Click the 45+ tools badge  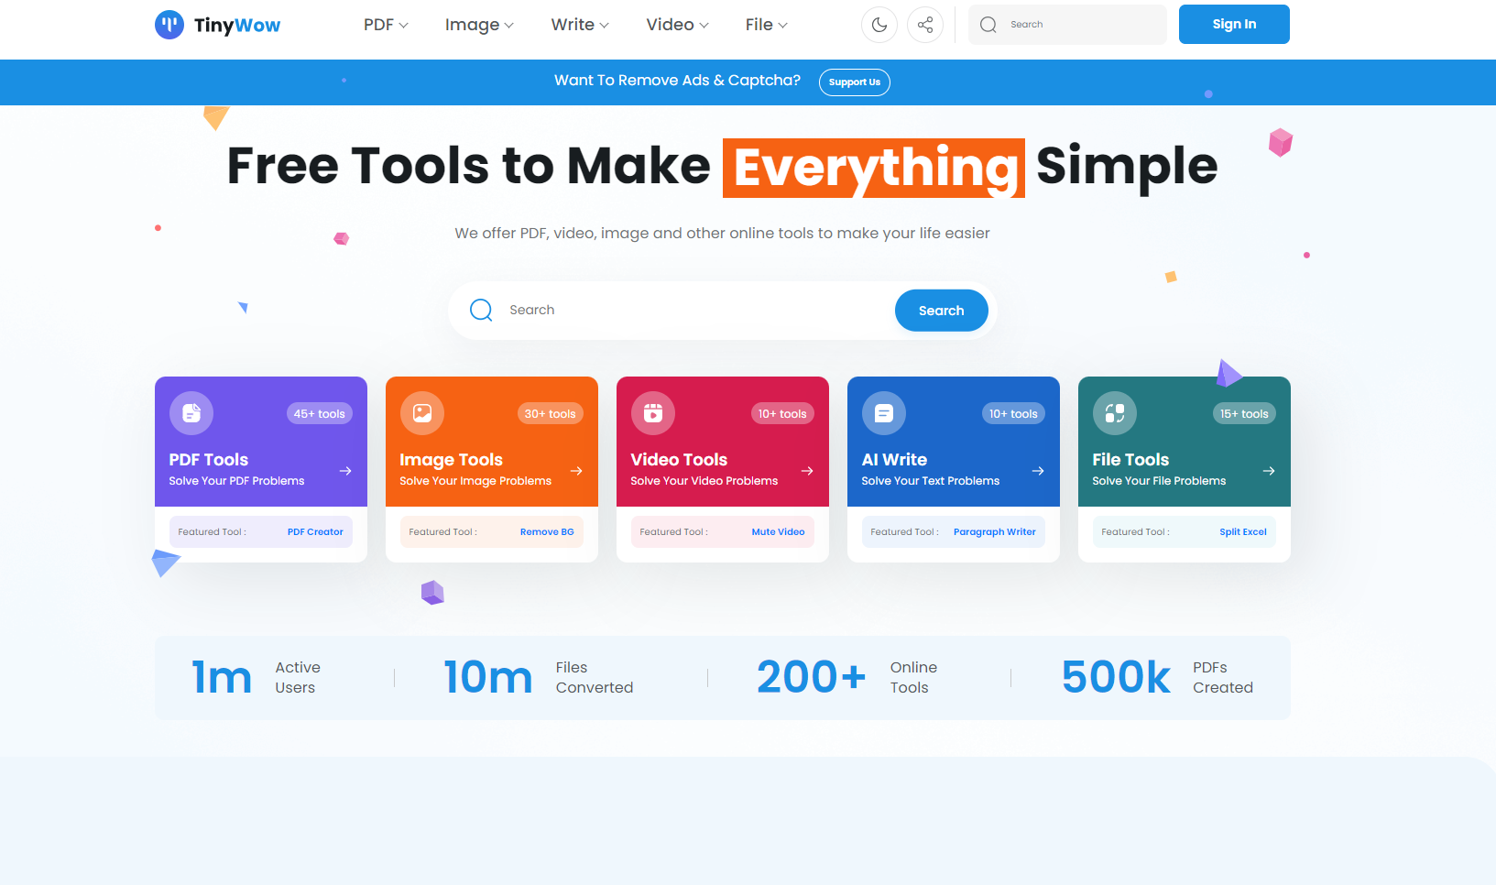coord(320,414)
